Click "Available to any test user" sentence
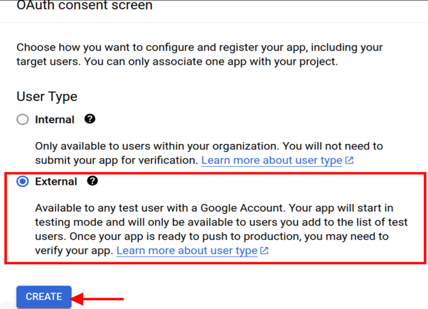Viewport: 428px width, 309px height. (160, 208)
